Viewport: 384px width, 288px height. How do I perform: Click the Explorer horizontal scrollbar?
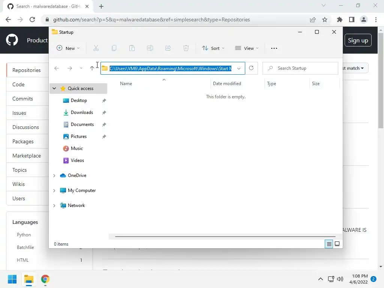click(225, 237)
